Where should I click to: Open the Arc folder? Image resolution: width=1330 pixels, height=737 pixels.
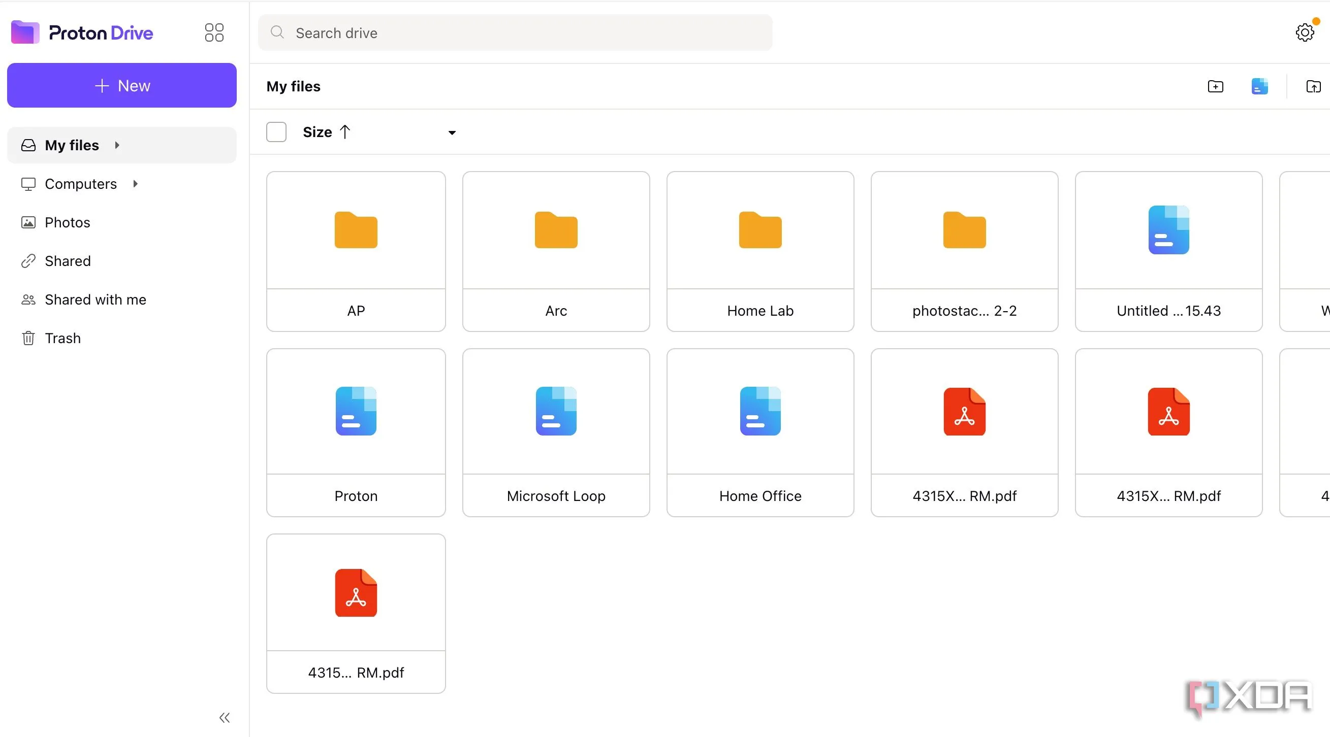(556, 251)
